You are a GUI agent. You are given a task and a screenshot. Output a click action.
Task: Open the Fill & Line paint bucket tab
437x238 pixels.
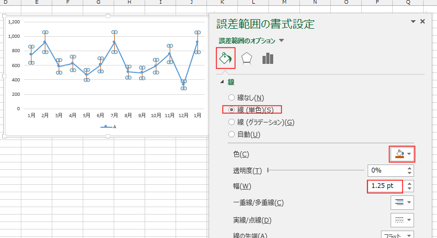click(226, 58)
